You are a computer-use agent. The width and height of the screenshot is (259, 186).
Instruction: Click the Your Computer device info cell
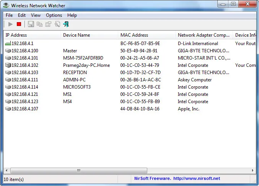click(246, 65)
